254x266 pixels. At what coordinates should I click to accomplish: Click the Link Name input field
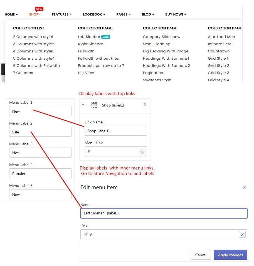coord(116,131)
